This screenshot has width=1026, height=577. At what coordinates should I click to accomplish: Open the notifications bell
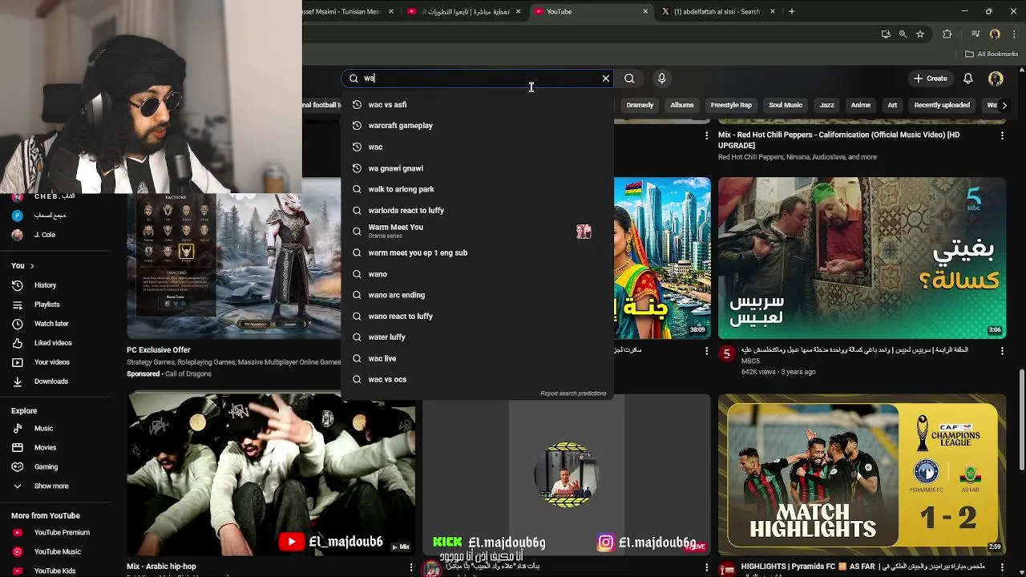pos(967,79)
